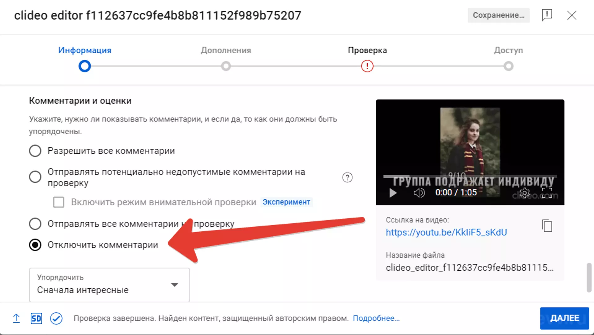Screen dimensions: 594x335
Task: Click the Ссылка на видео label
Action: pyautogui.click(x=417, y=220)
